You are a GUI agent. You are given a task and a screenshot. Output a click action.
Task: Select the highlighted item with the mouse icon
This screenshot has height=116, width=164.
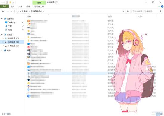[29, 73]
